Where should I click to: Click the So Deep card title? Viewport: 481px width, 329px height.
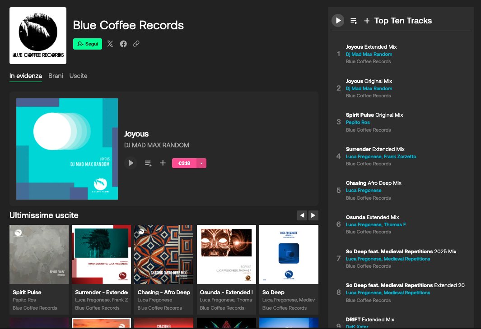point(273,292)
